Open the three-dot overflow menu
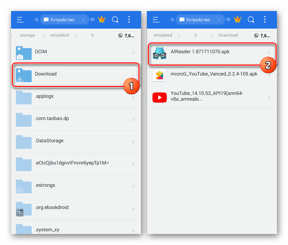This screenshot has height=245, width=288. (x=129, y=20)
